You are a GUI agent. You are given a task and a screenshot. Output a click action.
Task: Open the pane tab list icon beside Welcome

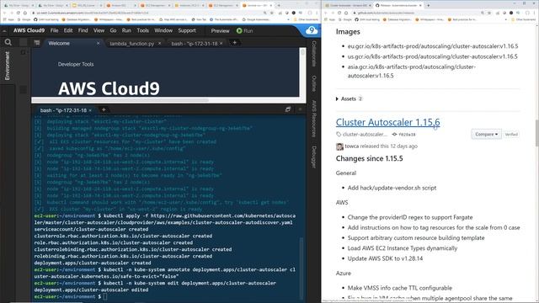pos(37,43)
